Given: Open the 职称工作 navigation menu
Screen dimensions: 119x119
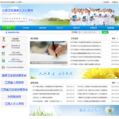Looking at the screenshot, I should (76, 28).
